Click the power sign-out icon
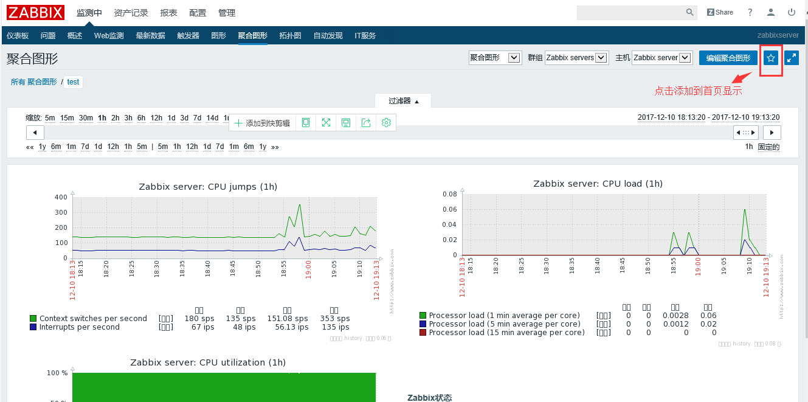This screenshot has height=402, width=808. pyautogui.click(x=792, y=12)
